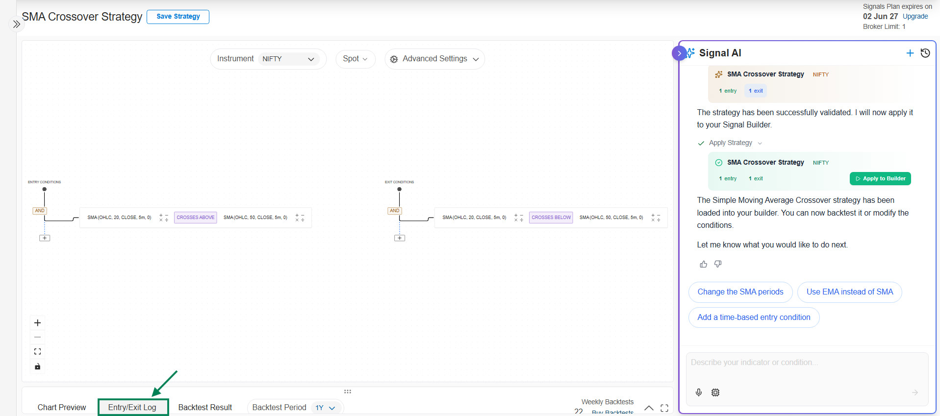Switch to the Entry/Exit Log tab
Screen dimensions: 940x416
(132, 407)
